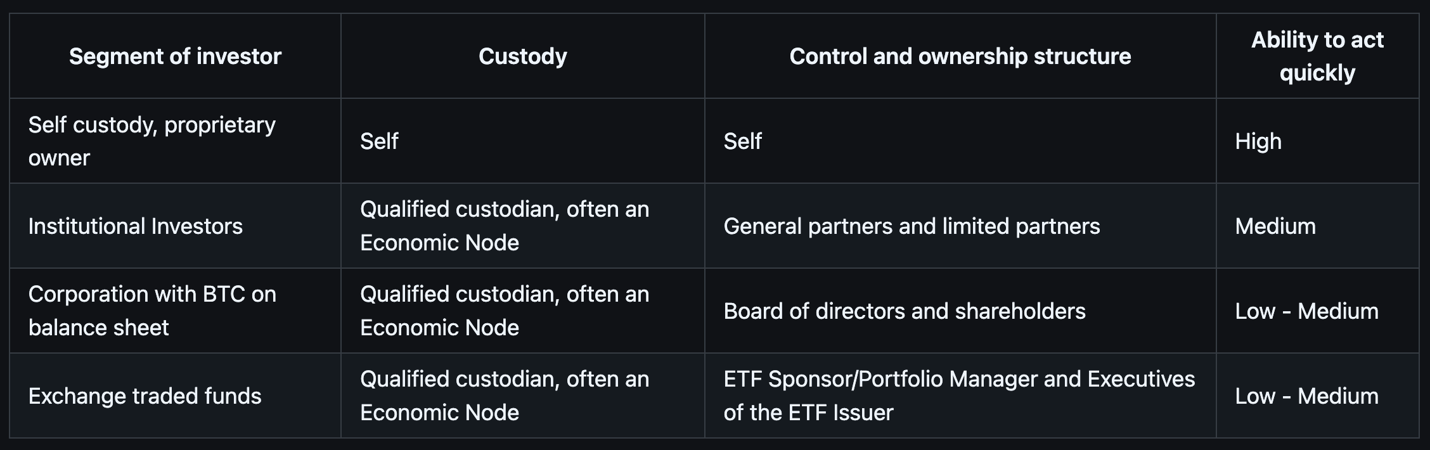Click the "Institutional Investors" cell
Image resolution: width=1430 pixels, height=450 pixels.
click(136, 226)
